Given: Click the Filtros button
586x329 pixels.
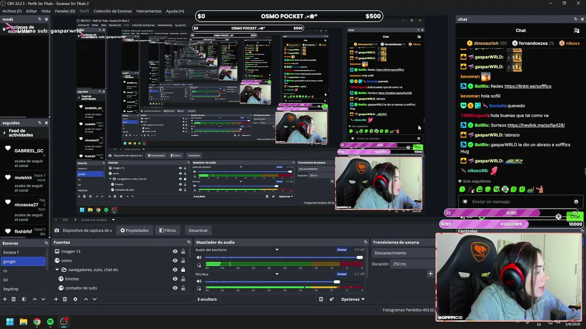Looking at the screenshot, I should (168, 230).
